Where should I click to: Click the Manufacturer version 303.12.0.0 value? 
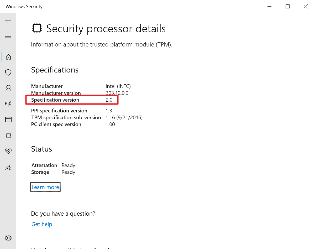pyautogui.click(x=117, y=93)
